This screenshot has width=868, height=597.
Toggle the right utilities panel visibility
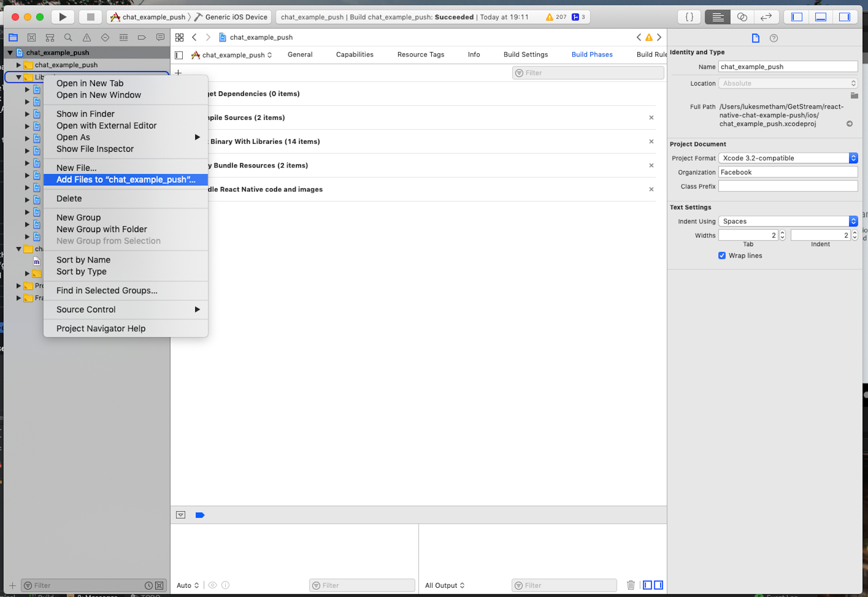coord(844,17)
